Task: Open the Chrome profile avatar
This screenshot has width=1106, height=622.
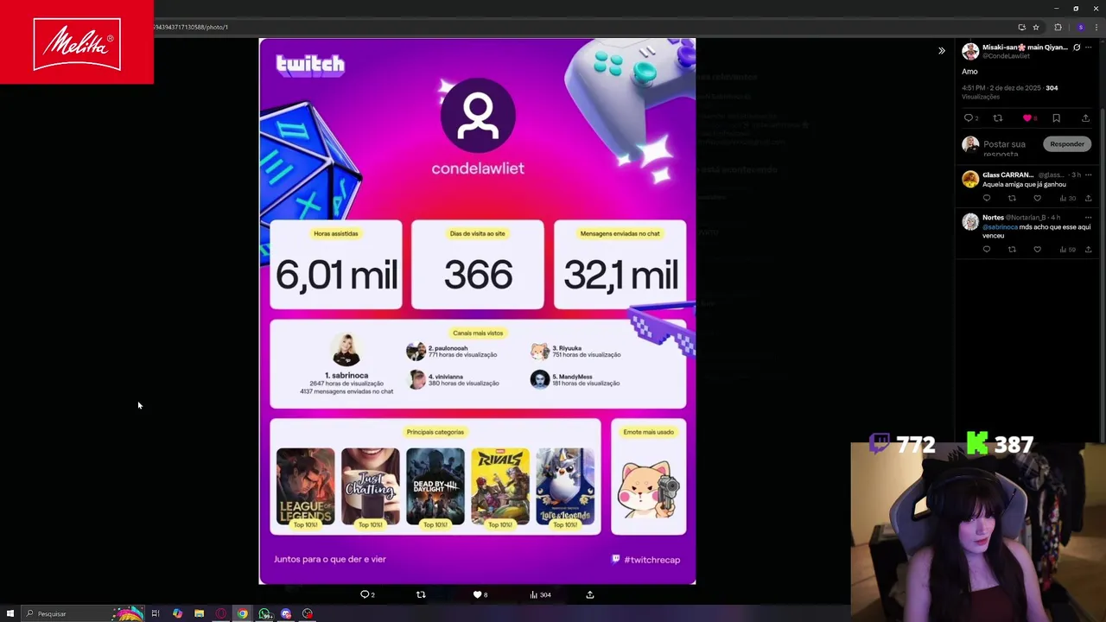Action: (x=1080, y=27)
